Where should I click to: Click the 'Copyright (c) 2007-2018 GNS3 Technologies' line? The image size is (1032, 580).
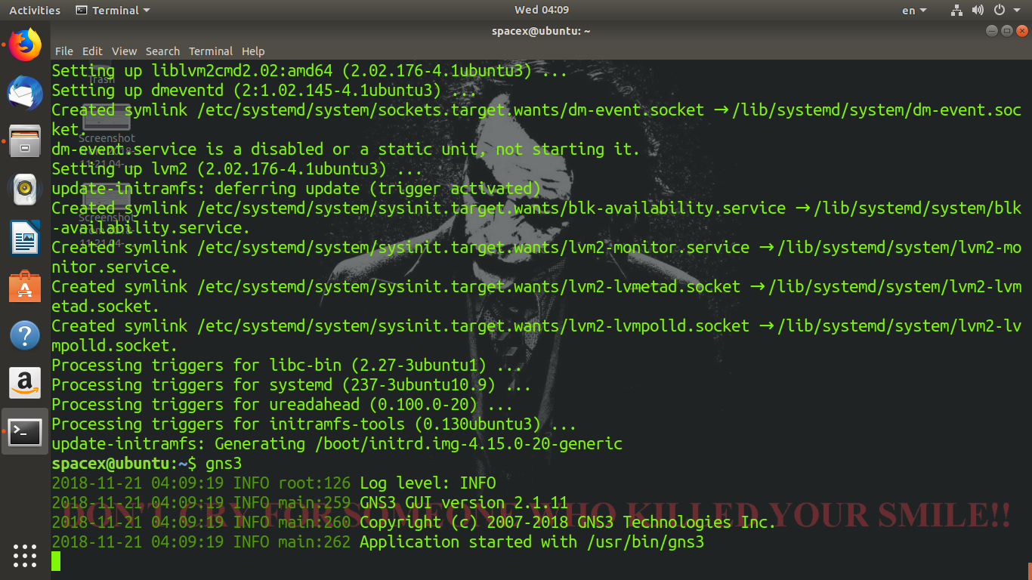[x=568, y=523]
